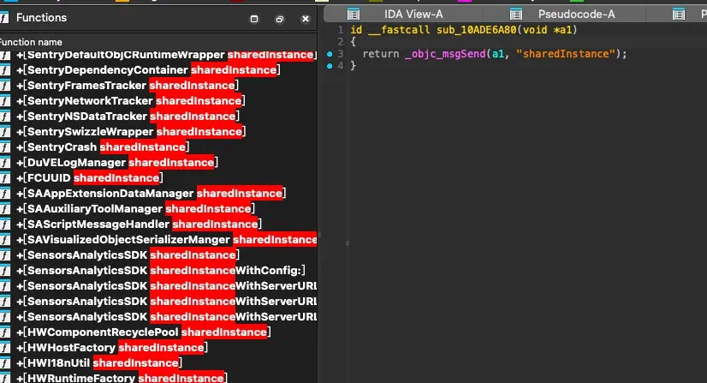Click function icon beside HWComponentRecyclePool row
Screen dimensions: 707x383
point(5,332)
